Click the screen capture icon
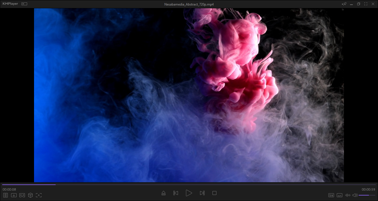The height and width of the screenshot is (201, 378). click(x=39, y=195)
